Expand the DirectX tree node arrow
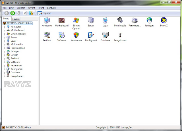The width and height of the screenshot is (182, 131). (x=5, y=55)
